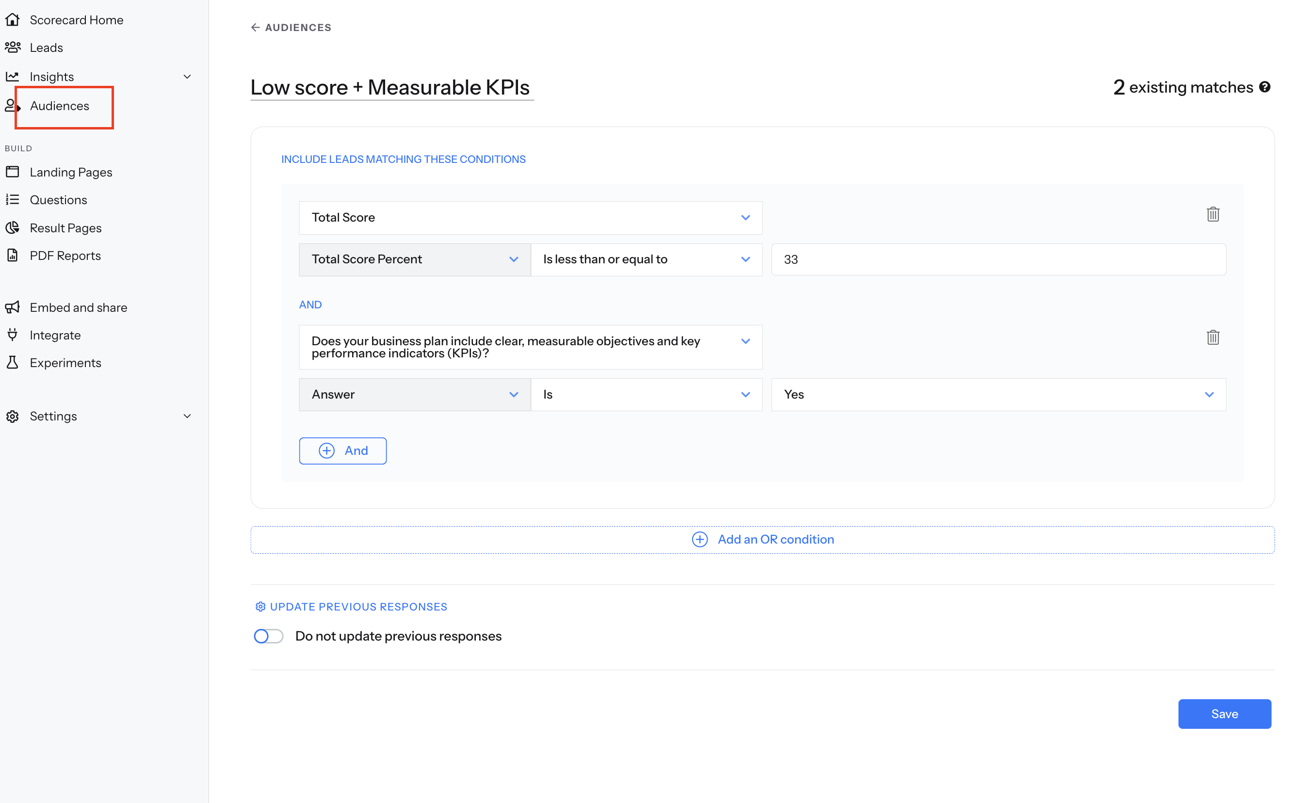1296x803 pixels.
Task: Delete the Total Score condition via trash icon
Action: pyautogui.click(x=1212, y=214)
